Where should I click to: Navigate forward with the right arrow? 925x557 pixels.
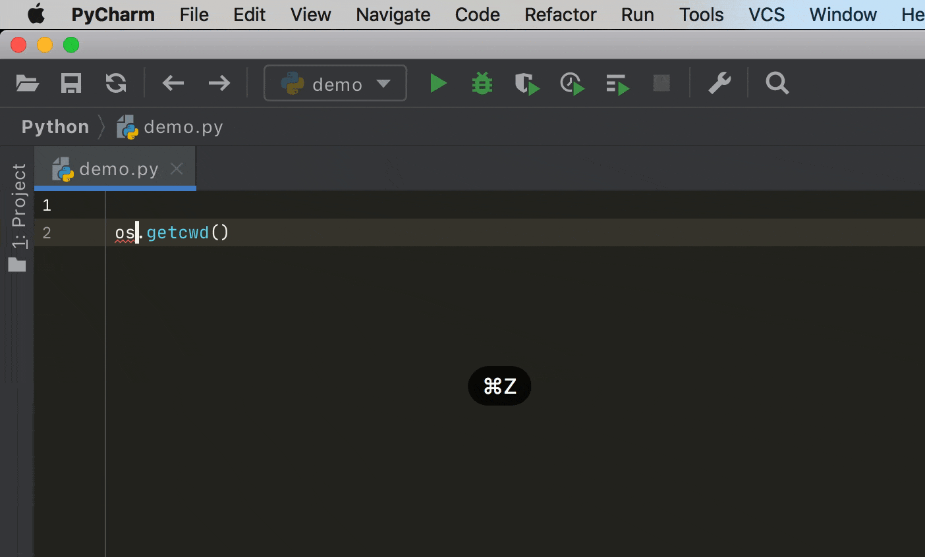(219, 84)
